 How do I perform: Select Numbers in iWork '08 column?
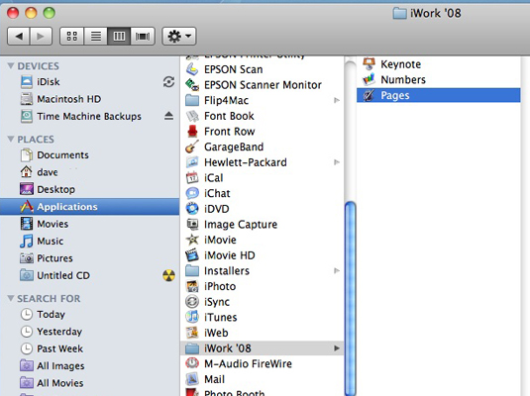click(439, 80)
